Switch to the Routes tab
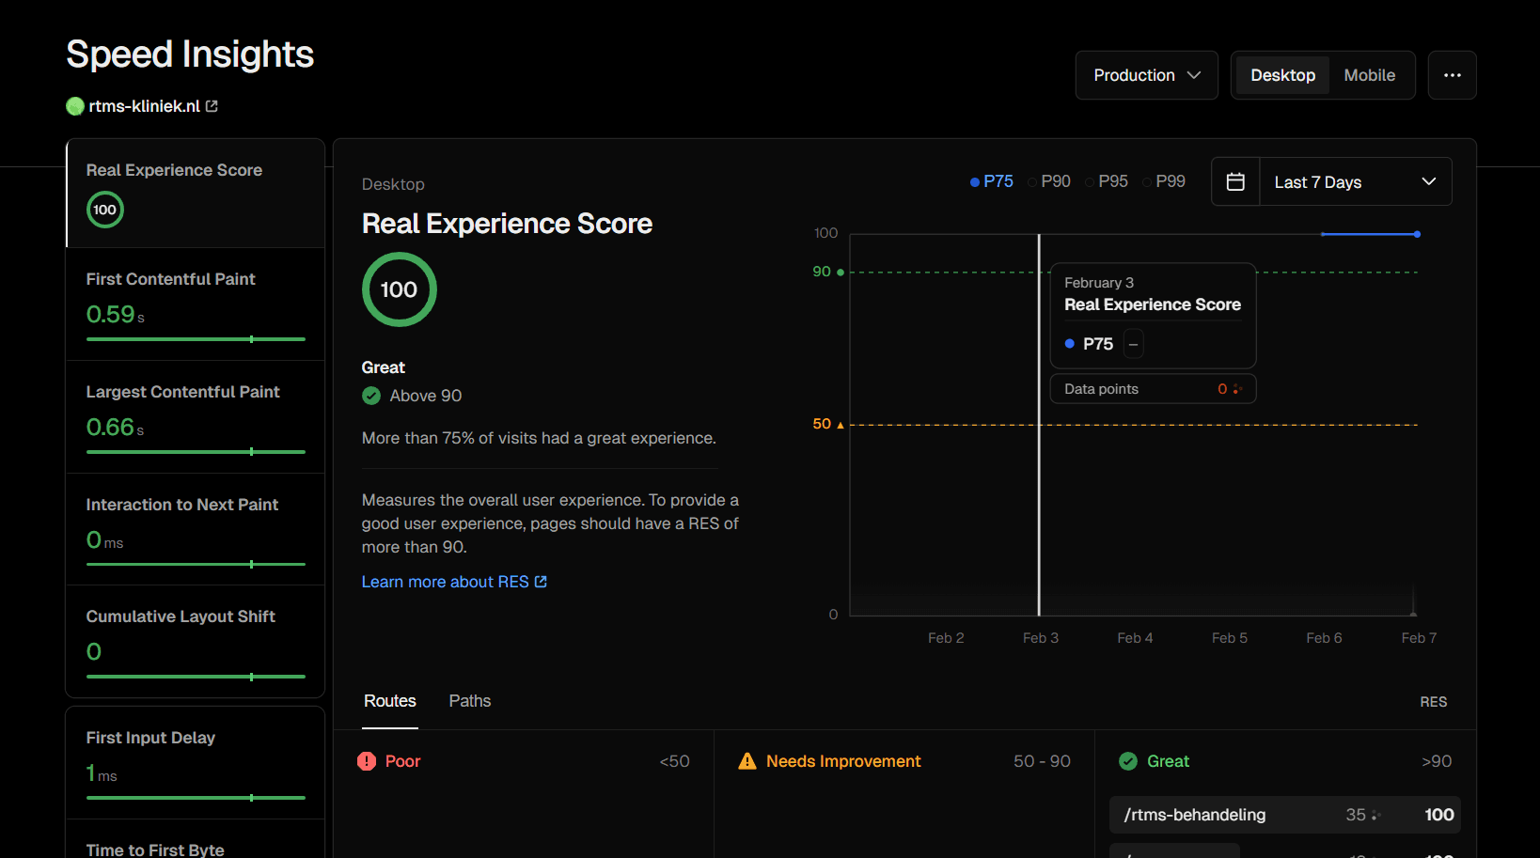The height and width of the screenshot is (858, 1540). point(390,701)
